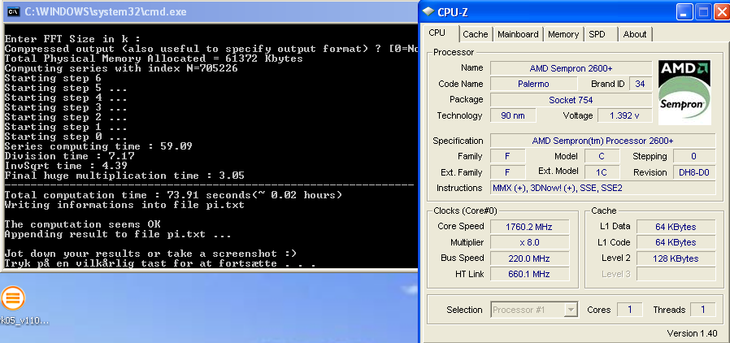Click the HT Link value 660.1 MHz
Screen dimensions: 730x343
click(x=529, y=274)
